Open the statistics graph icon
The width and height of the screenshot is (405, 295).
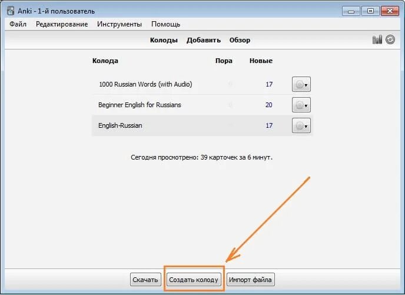[x=377, y=39]
